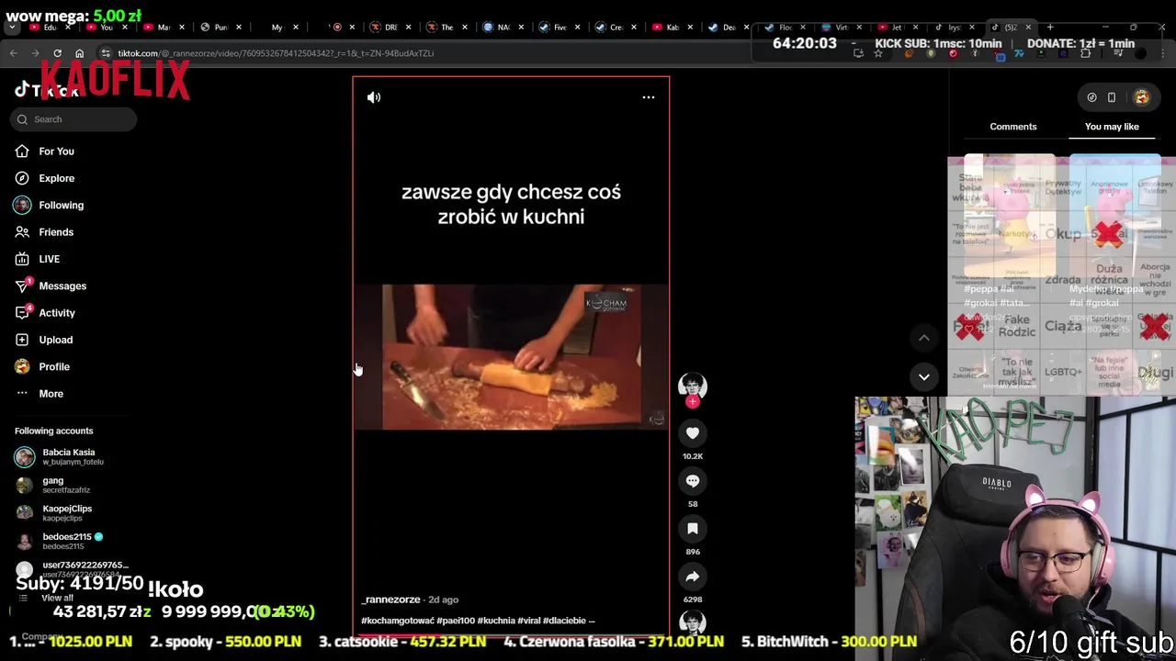Click the #kochamgotować hashtag
1176x661 pixels.
point(398,621)
